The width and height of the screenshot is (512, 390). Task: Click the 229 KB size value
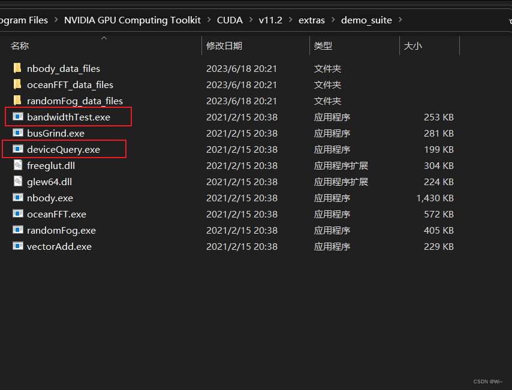438,246
